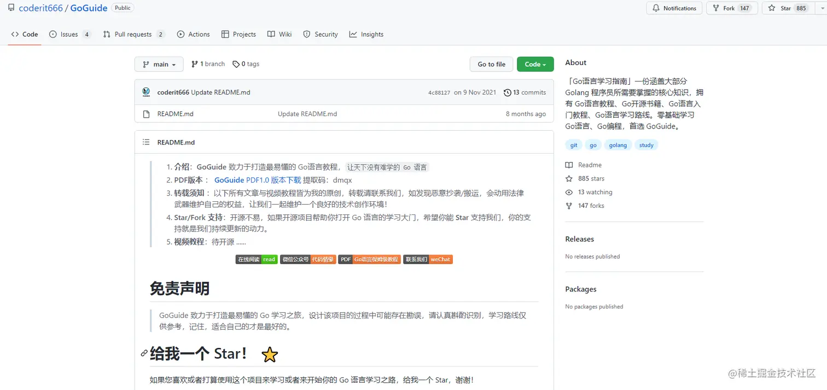The width and height of the screenshot is (827, 390).
Task: Click the 在线阅读 read badge
Action: (257, 259)
